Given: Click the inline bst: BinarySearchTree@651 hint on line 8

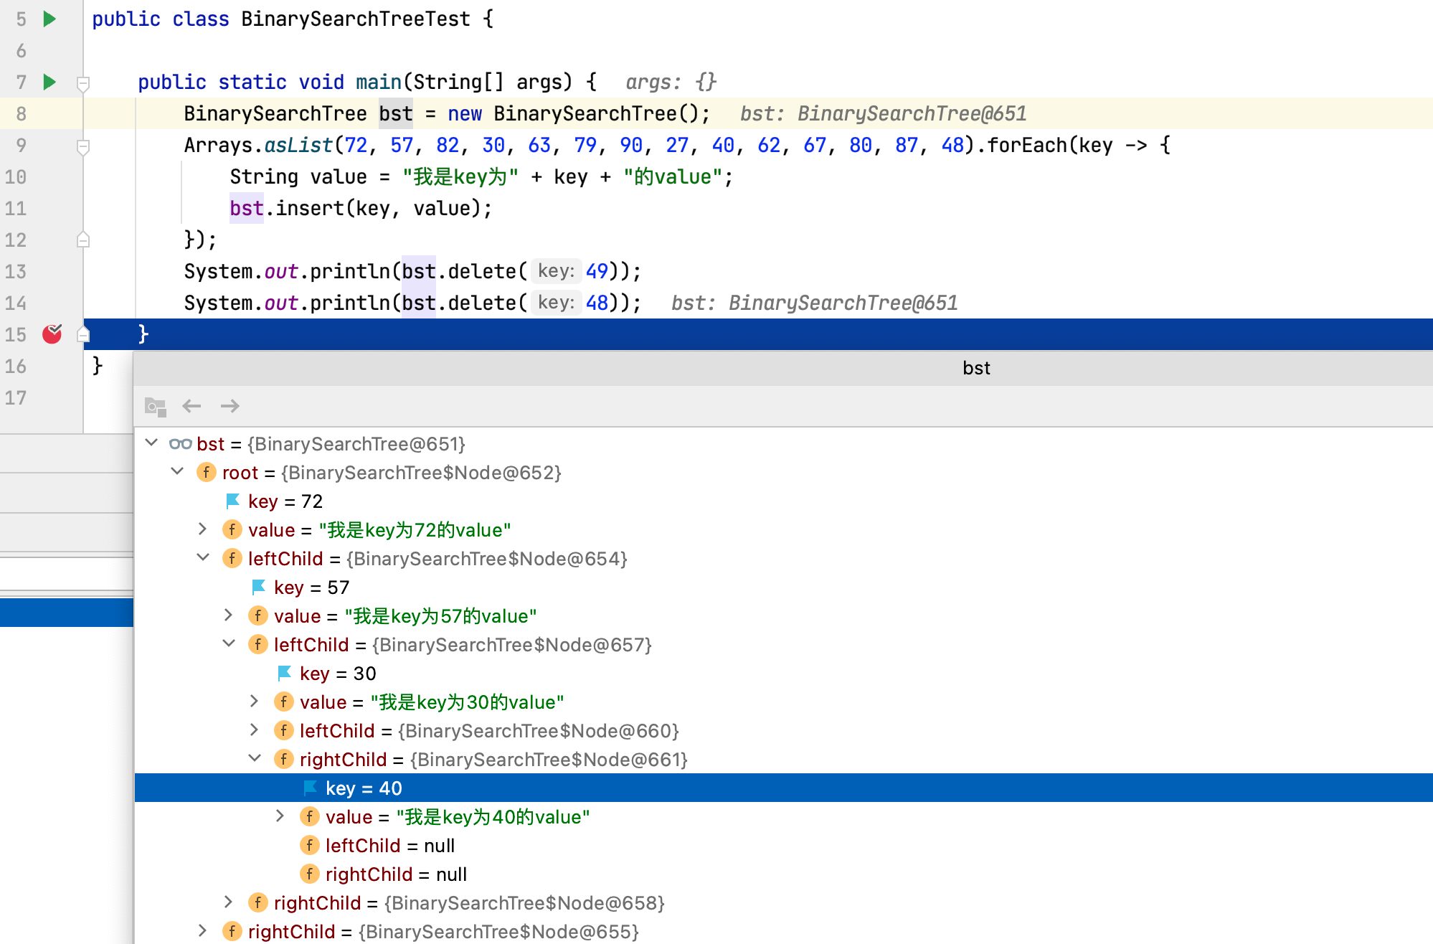Looking at the screenshot, I should (884, 113).
